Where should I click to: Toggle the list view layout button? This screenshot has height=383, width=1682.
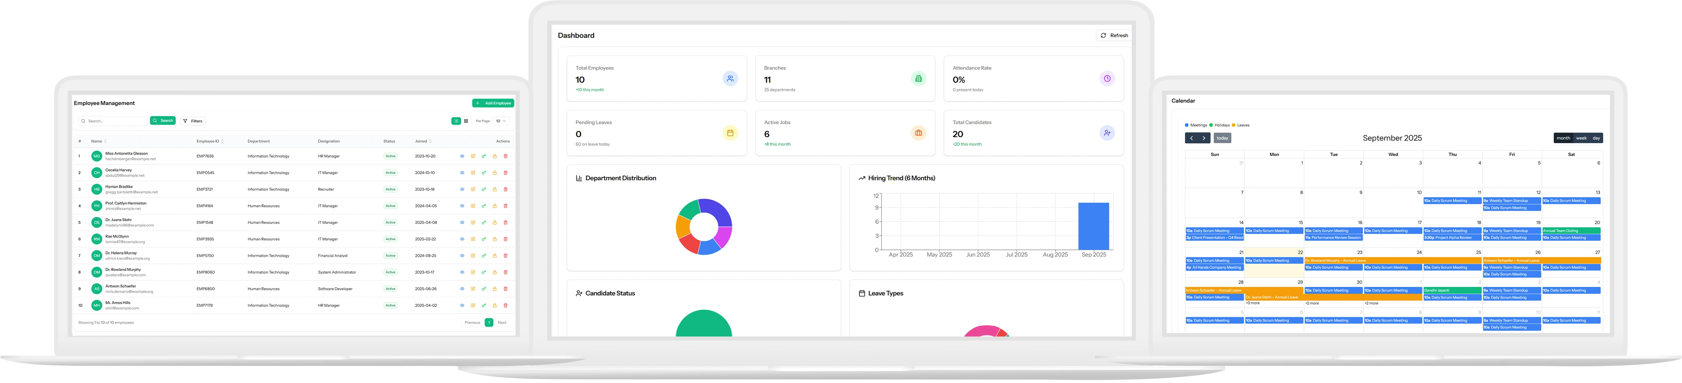(456, 121)
